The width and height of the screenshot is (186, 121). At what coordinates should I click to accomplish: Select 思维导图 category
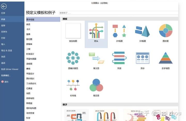tap(30, 98)
